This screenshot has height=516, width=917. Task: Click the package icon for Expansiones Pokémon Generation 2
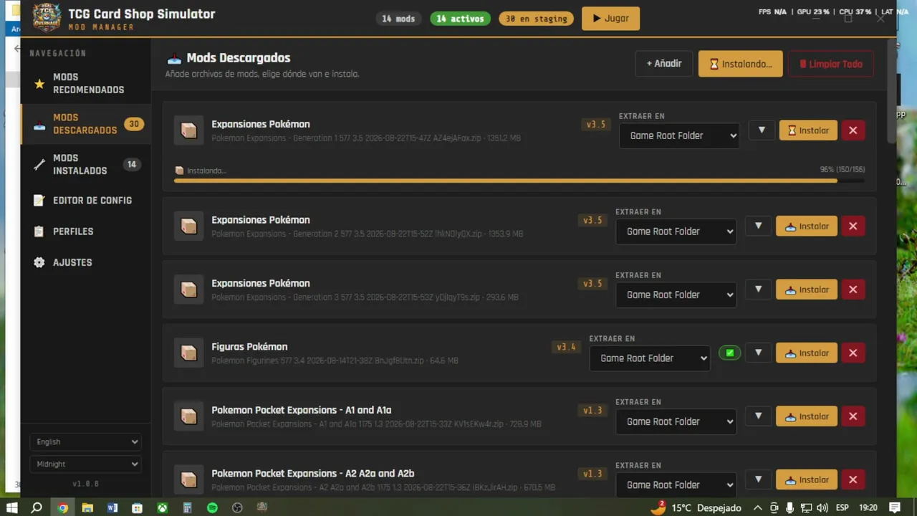(x=188, y=226)
